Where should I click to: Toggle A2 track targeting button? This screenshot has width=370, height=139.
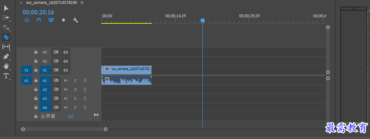[45, 89]
